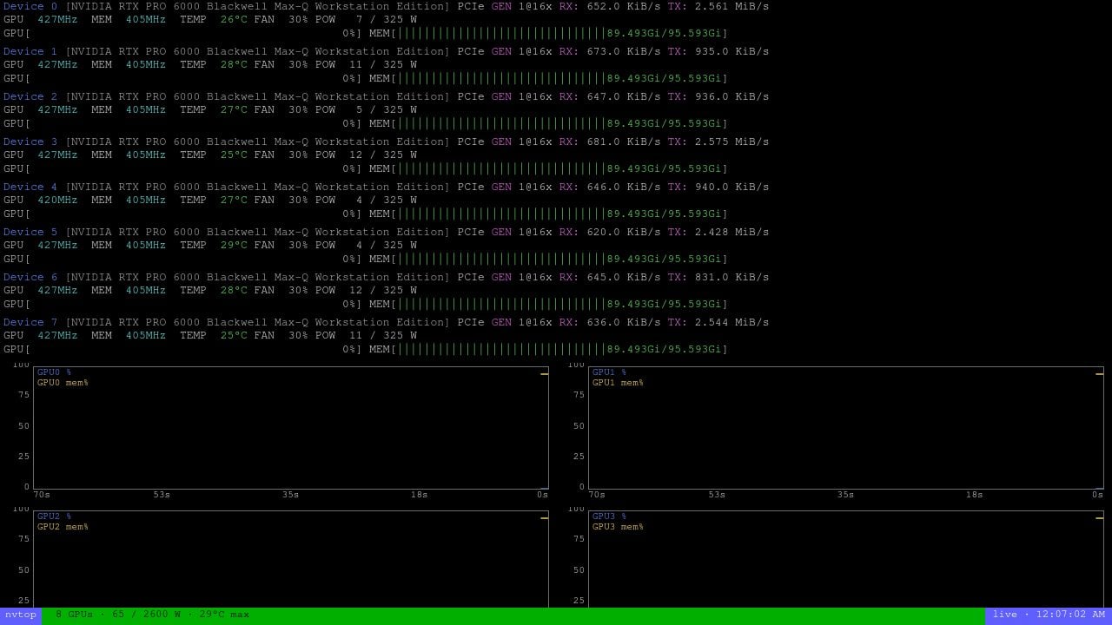1112x625 pixels.
Task: Click the GPU1 chart plot area
Action: 846,428
